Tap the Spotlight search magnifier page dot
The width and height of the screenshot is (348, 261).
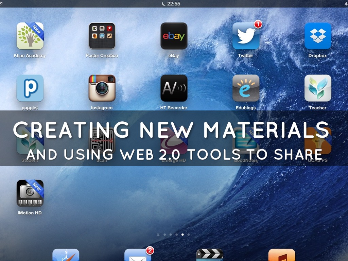pos(158,234)
